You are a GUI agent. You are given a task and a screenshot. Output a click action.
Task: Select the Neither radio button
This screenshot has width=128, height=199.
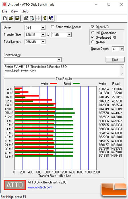tap(93, 42)
